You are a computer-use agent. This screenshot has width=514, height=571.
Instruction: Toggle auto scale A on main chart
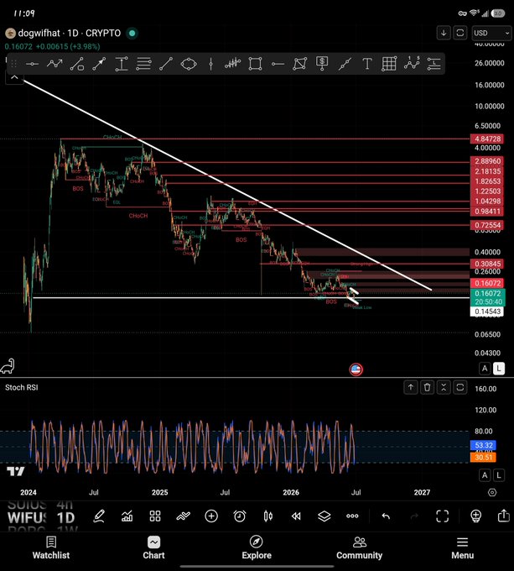(485, 369)
